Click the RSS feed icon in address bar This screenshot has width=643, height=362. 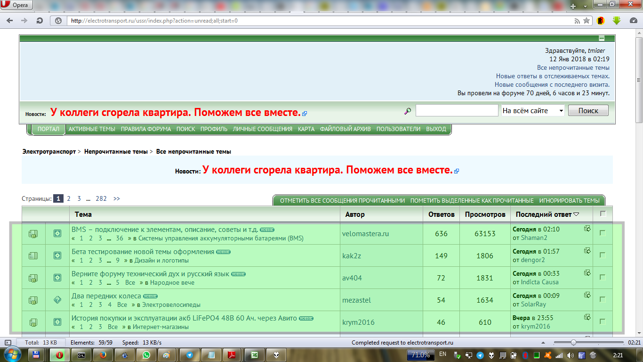[x=577, y=21]
